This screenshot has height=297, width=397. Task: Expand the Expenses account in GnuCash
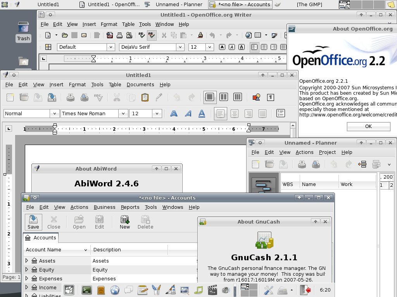click(x=27, y=278)
